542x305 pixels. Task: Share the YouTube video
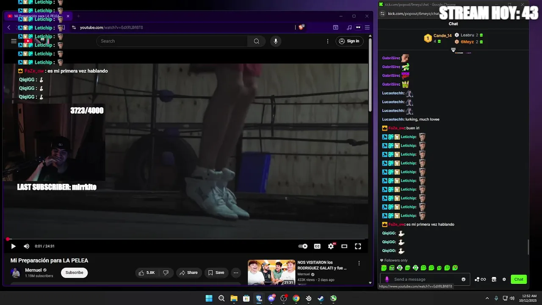188,273
